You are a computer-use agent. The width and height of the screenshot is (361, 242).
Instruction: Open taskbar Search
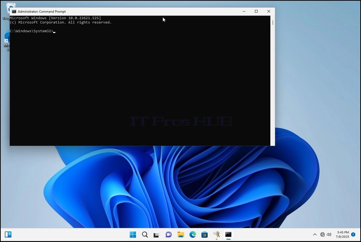145,235
